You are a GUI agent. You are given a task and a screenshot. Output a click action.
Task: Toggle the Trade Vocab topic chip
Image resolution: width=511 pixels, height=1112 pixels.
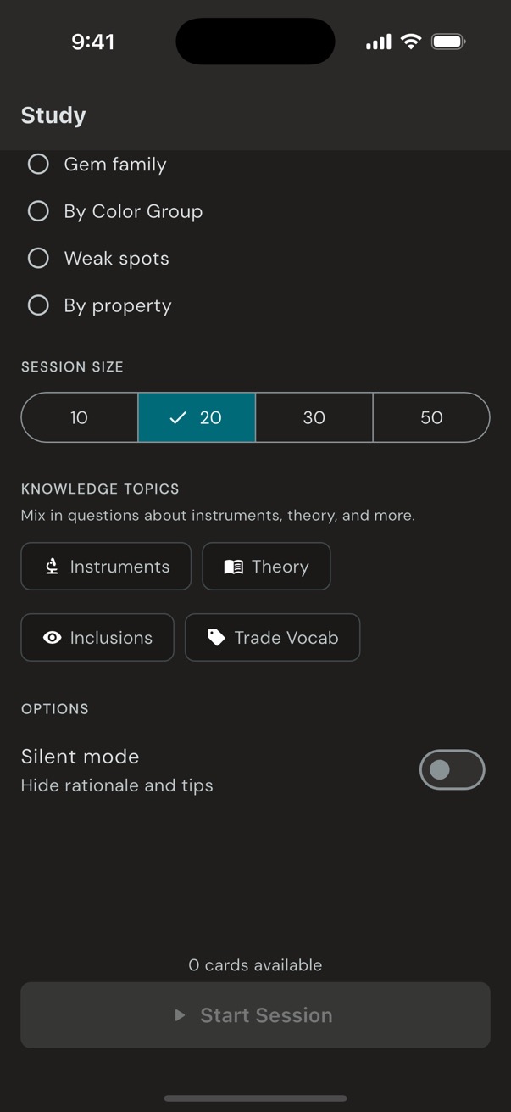pyautogui.click(x=272, y=637)
